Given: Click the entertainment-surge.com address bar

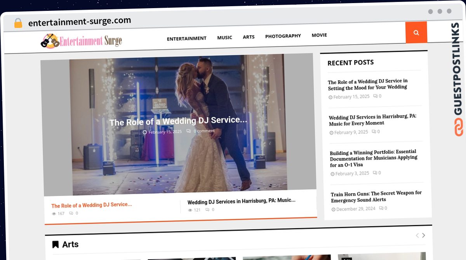Looking at the screenshot, I should [80, 22].
